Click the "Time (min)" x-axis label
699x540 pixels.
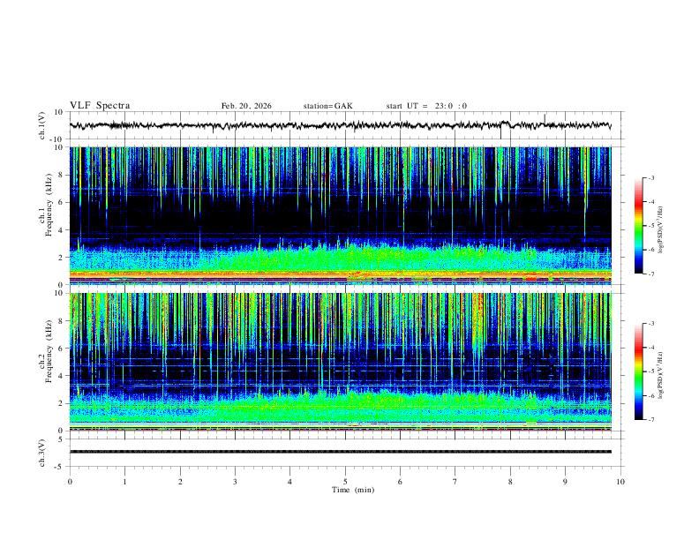tap(353, 490)
